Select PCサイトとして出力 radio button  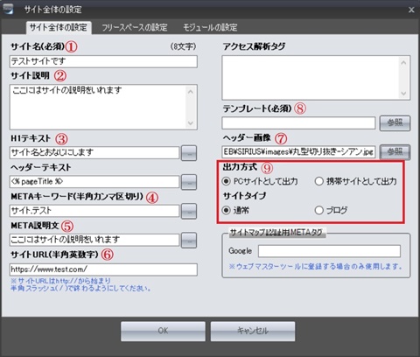click(227, 181)
